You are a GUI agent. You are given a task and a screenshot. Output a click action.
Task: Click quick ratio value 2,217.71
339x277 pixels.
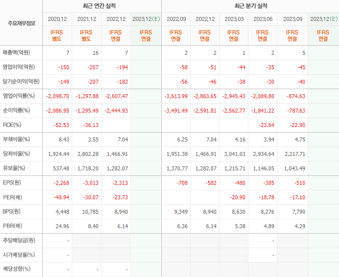(x=295, y=154)
